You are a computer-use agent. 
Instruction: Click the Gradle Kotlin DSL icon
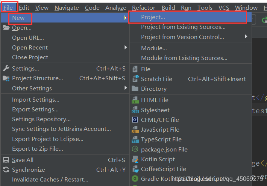pyautogui.click(x=135, y=179)
